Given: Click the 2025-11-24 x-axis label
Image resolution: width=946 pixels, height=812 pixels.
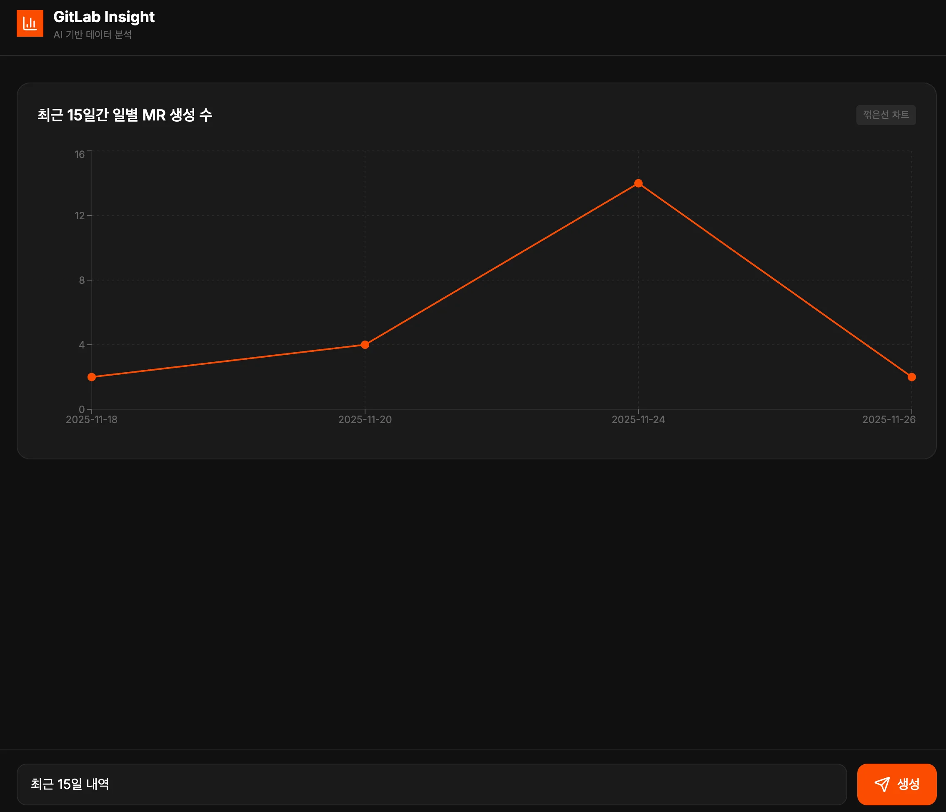Looking at the screenshot, I should (x=638, y=419).
